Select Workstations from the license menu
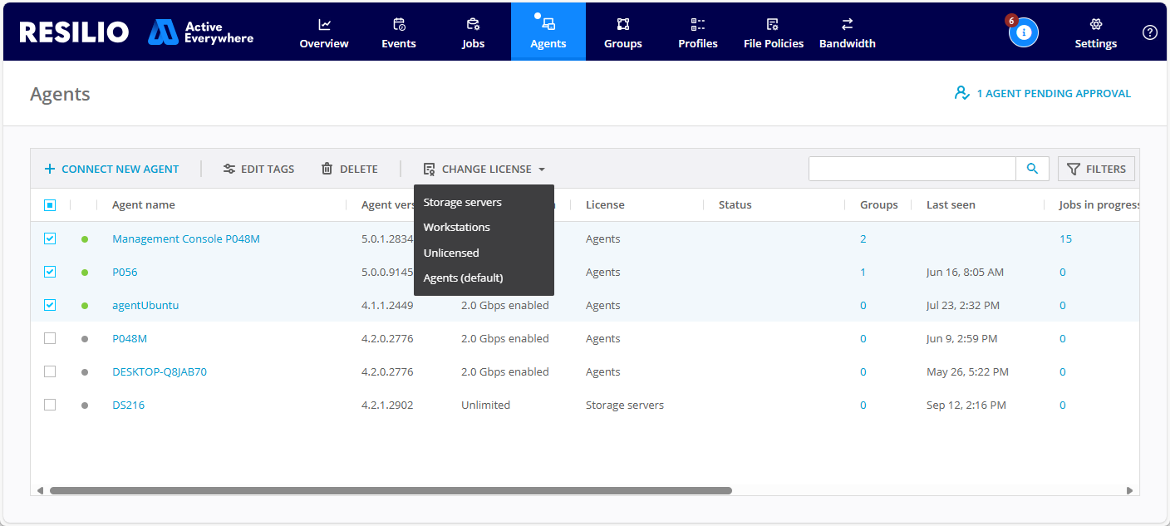 pos(457,227)
